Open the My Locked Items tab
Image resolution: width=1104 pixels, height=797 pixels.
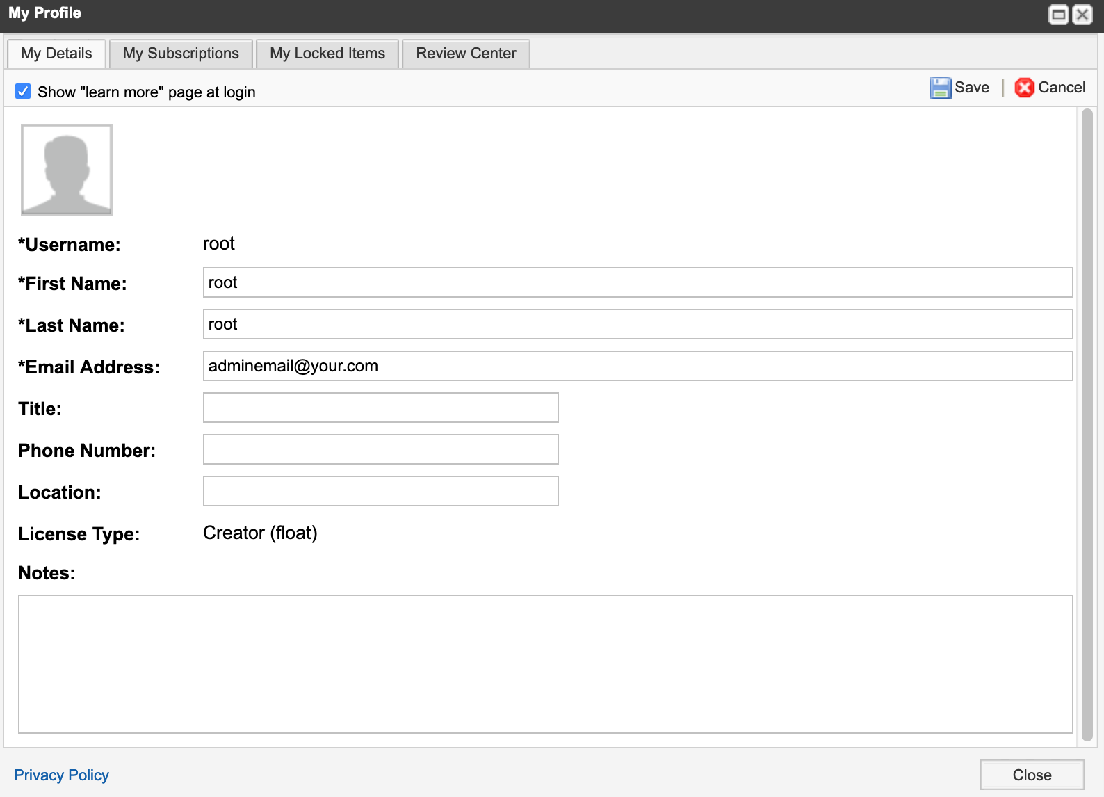tap(327, 54)
